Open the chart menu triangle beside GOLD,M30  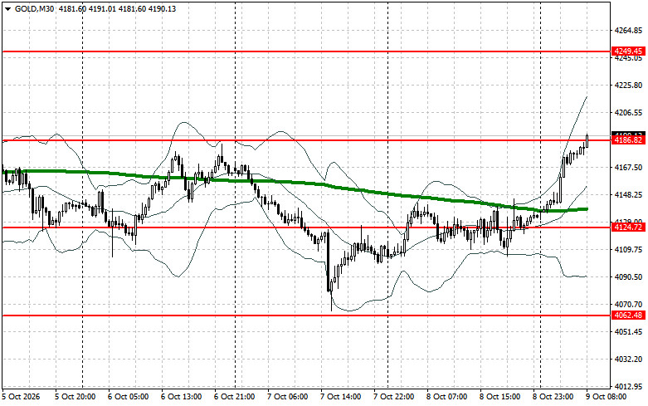(7, 9)
